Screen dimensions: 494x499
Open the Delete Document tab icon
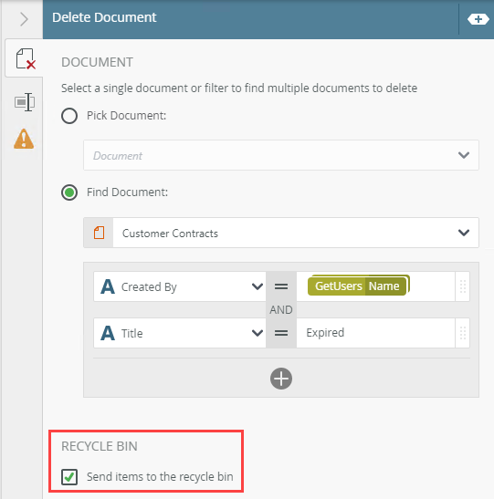pos(26,59)
